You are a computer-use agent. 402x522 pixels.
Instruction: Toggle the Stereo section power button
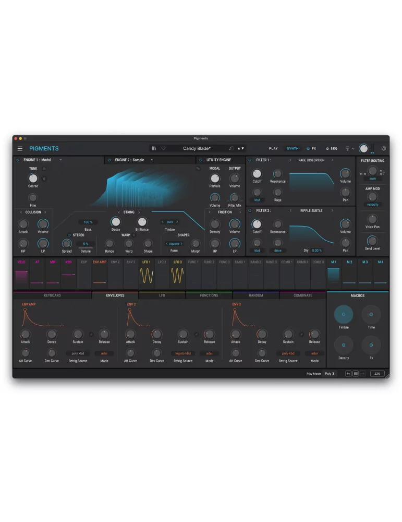[x=69, y=235]
